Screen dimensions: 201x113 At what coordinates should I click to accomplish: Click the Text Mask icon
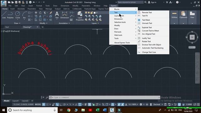pyautogui.click(x=139, y=20)
